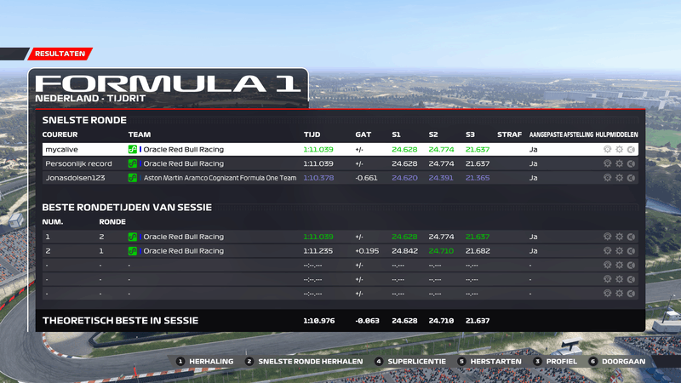Open PROFIEL
This screenshot has width=681, height=383.
tap(556, 361)
